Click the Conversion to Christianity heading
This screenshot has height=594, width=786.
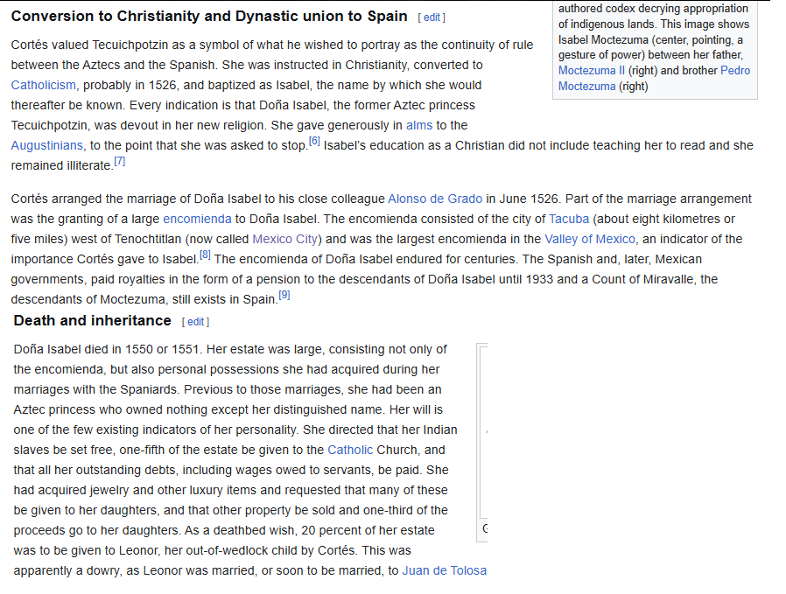click(x=209, y=17)
